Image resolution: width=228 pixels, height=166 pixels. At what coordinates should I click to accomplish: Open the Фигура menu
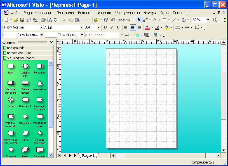click(x=150, y=13)
